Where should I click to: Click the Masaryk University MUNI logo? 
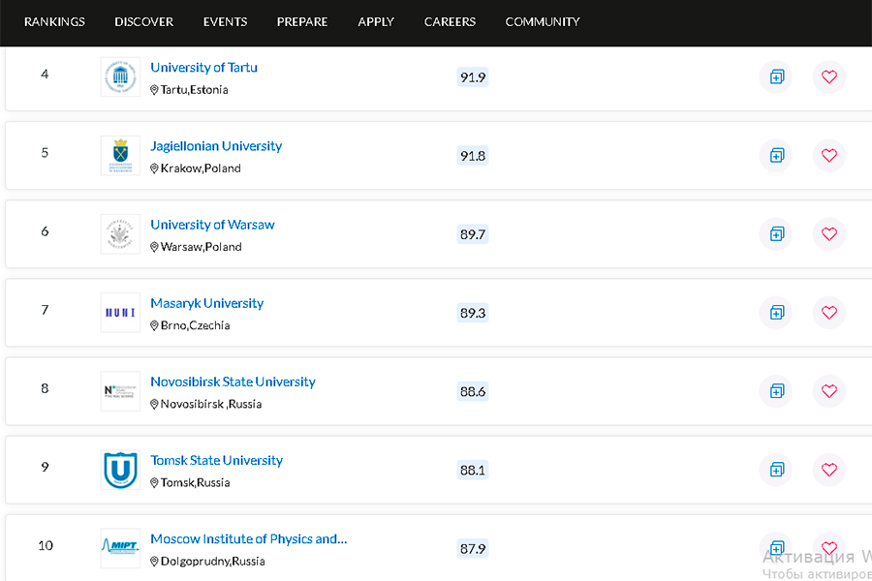(120, 312)
